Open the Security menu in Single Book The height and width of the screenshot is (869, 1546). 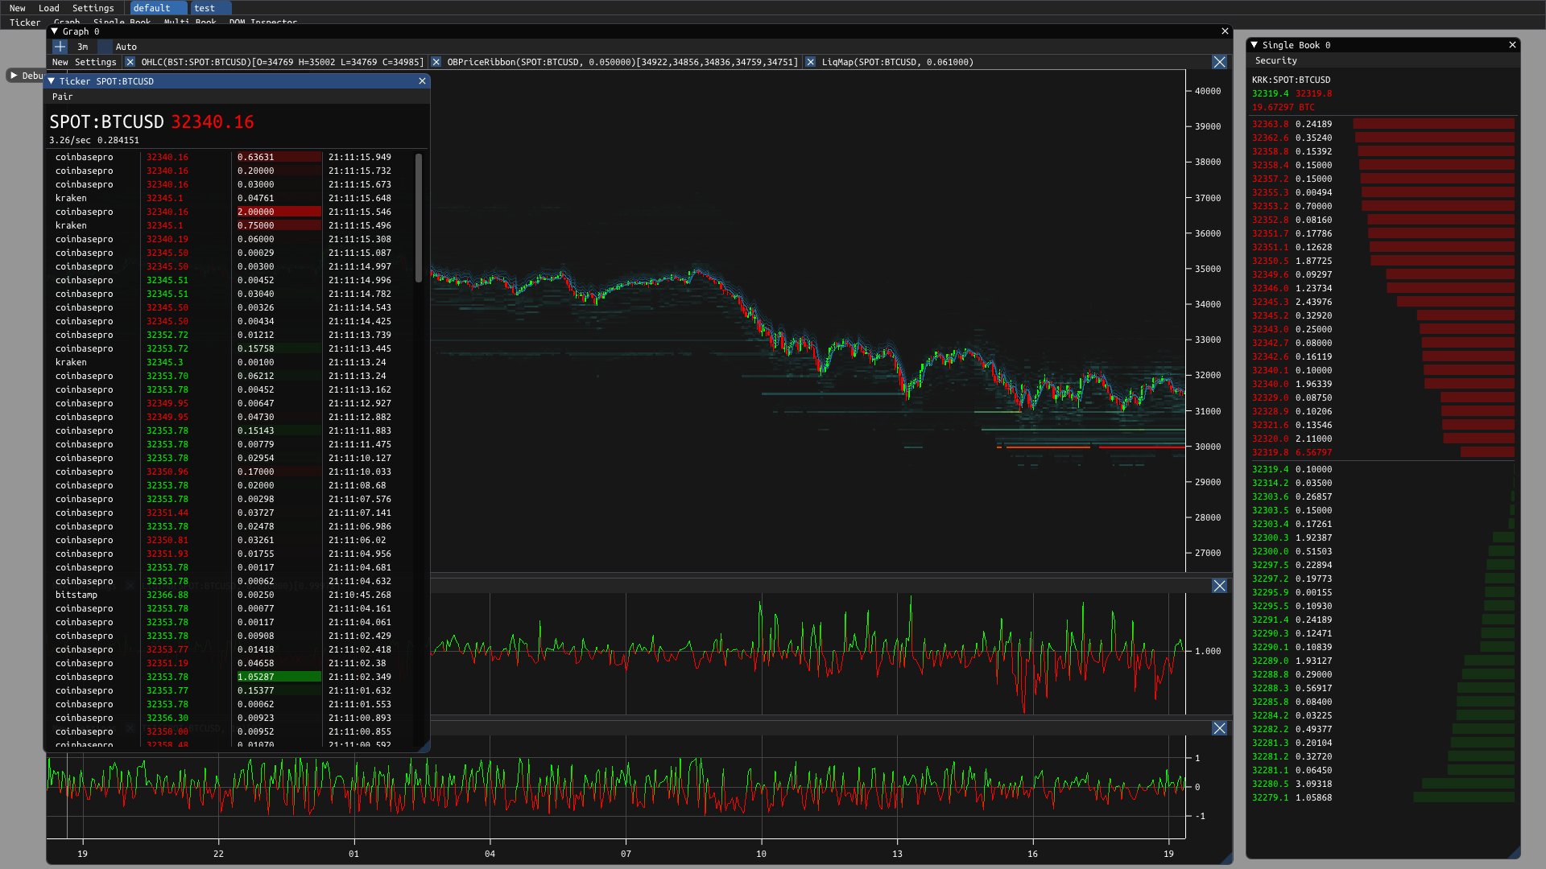(1276, 60)
